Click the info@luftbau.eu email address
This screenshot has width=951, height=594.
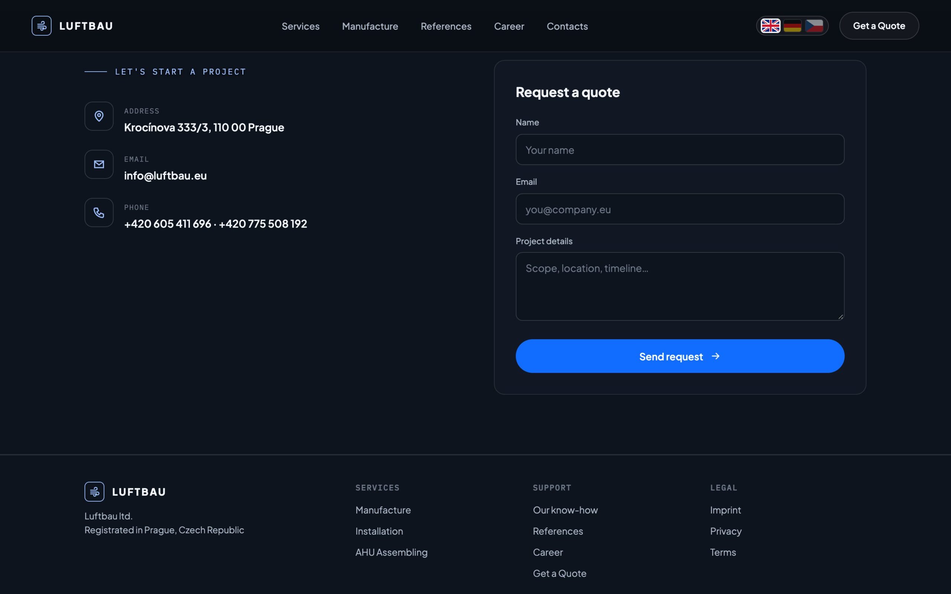(165, 176)
